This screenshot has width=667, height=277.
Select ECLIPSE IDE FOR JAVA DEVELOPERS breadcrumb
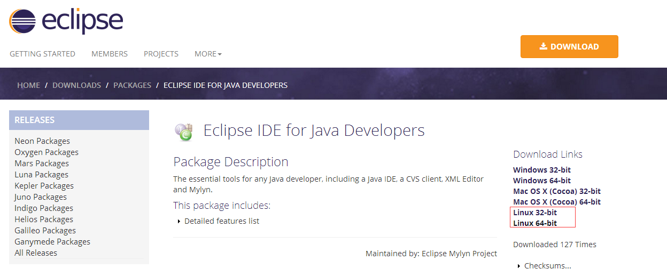tap(226, 85)
